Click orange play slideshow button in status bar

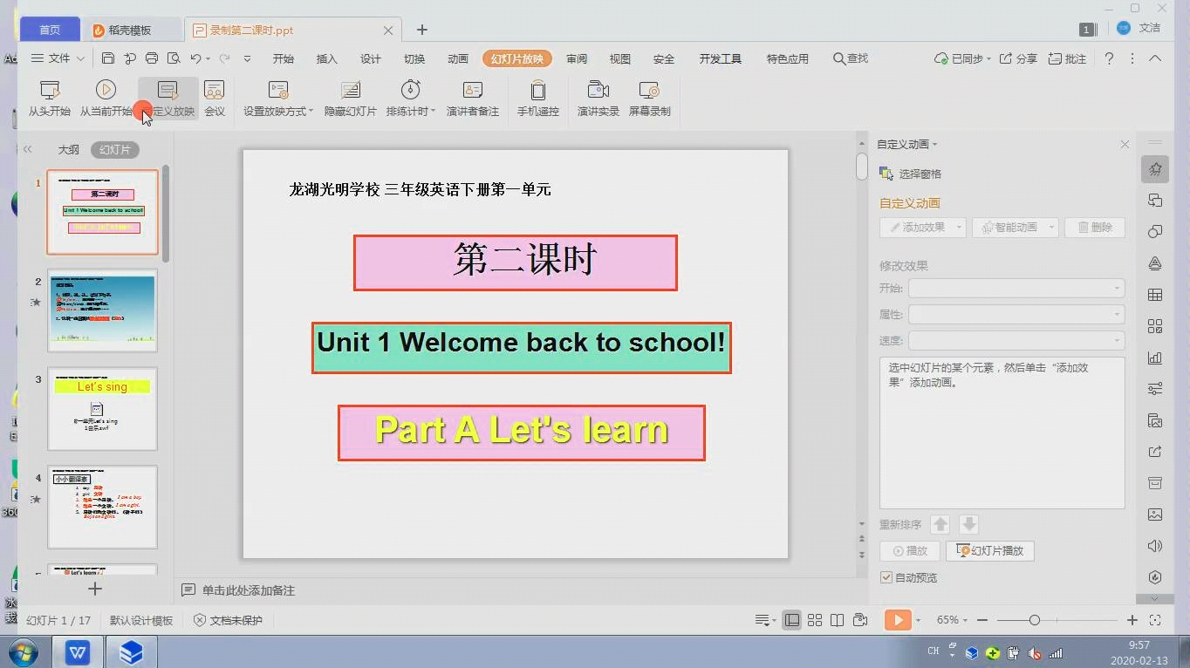tap(897, 620)
